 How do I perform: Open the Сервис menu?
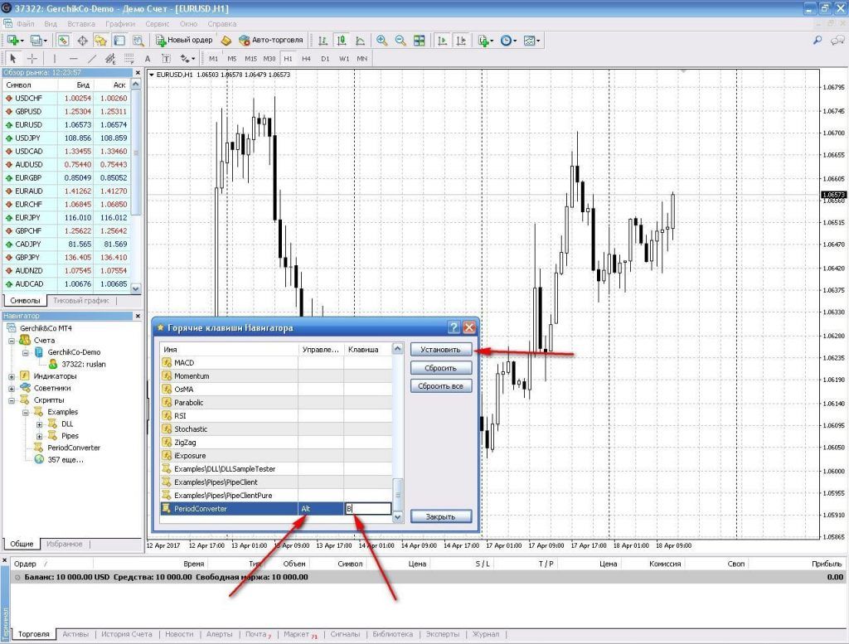click(157, 24)
